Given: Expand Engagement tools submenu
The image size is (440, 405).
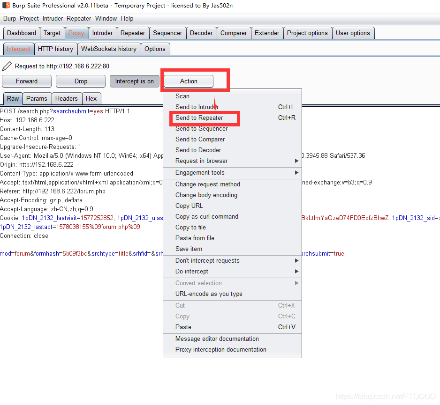Looking at the screenshot, I should click(232, 172).
